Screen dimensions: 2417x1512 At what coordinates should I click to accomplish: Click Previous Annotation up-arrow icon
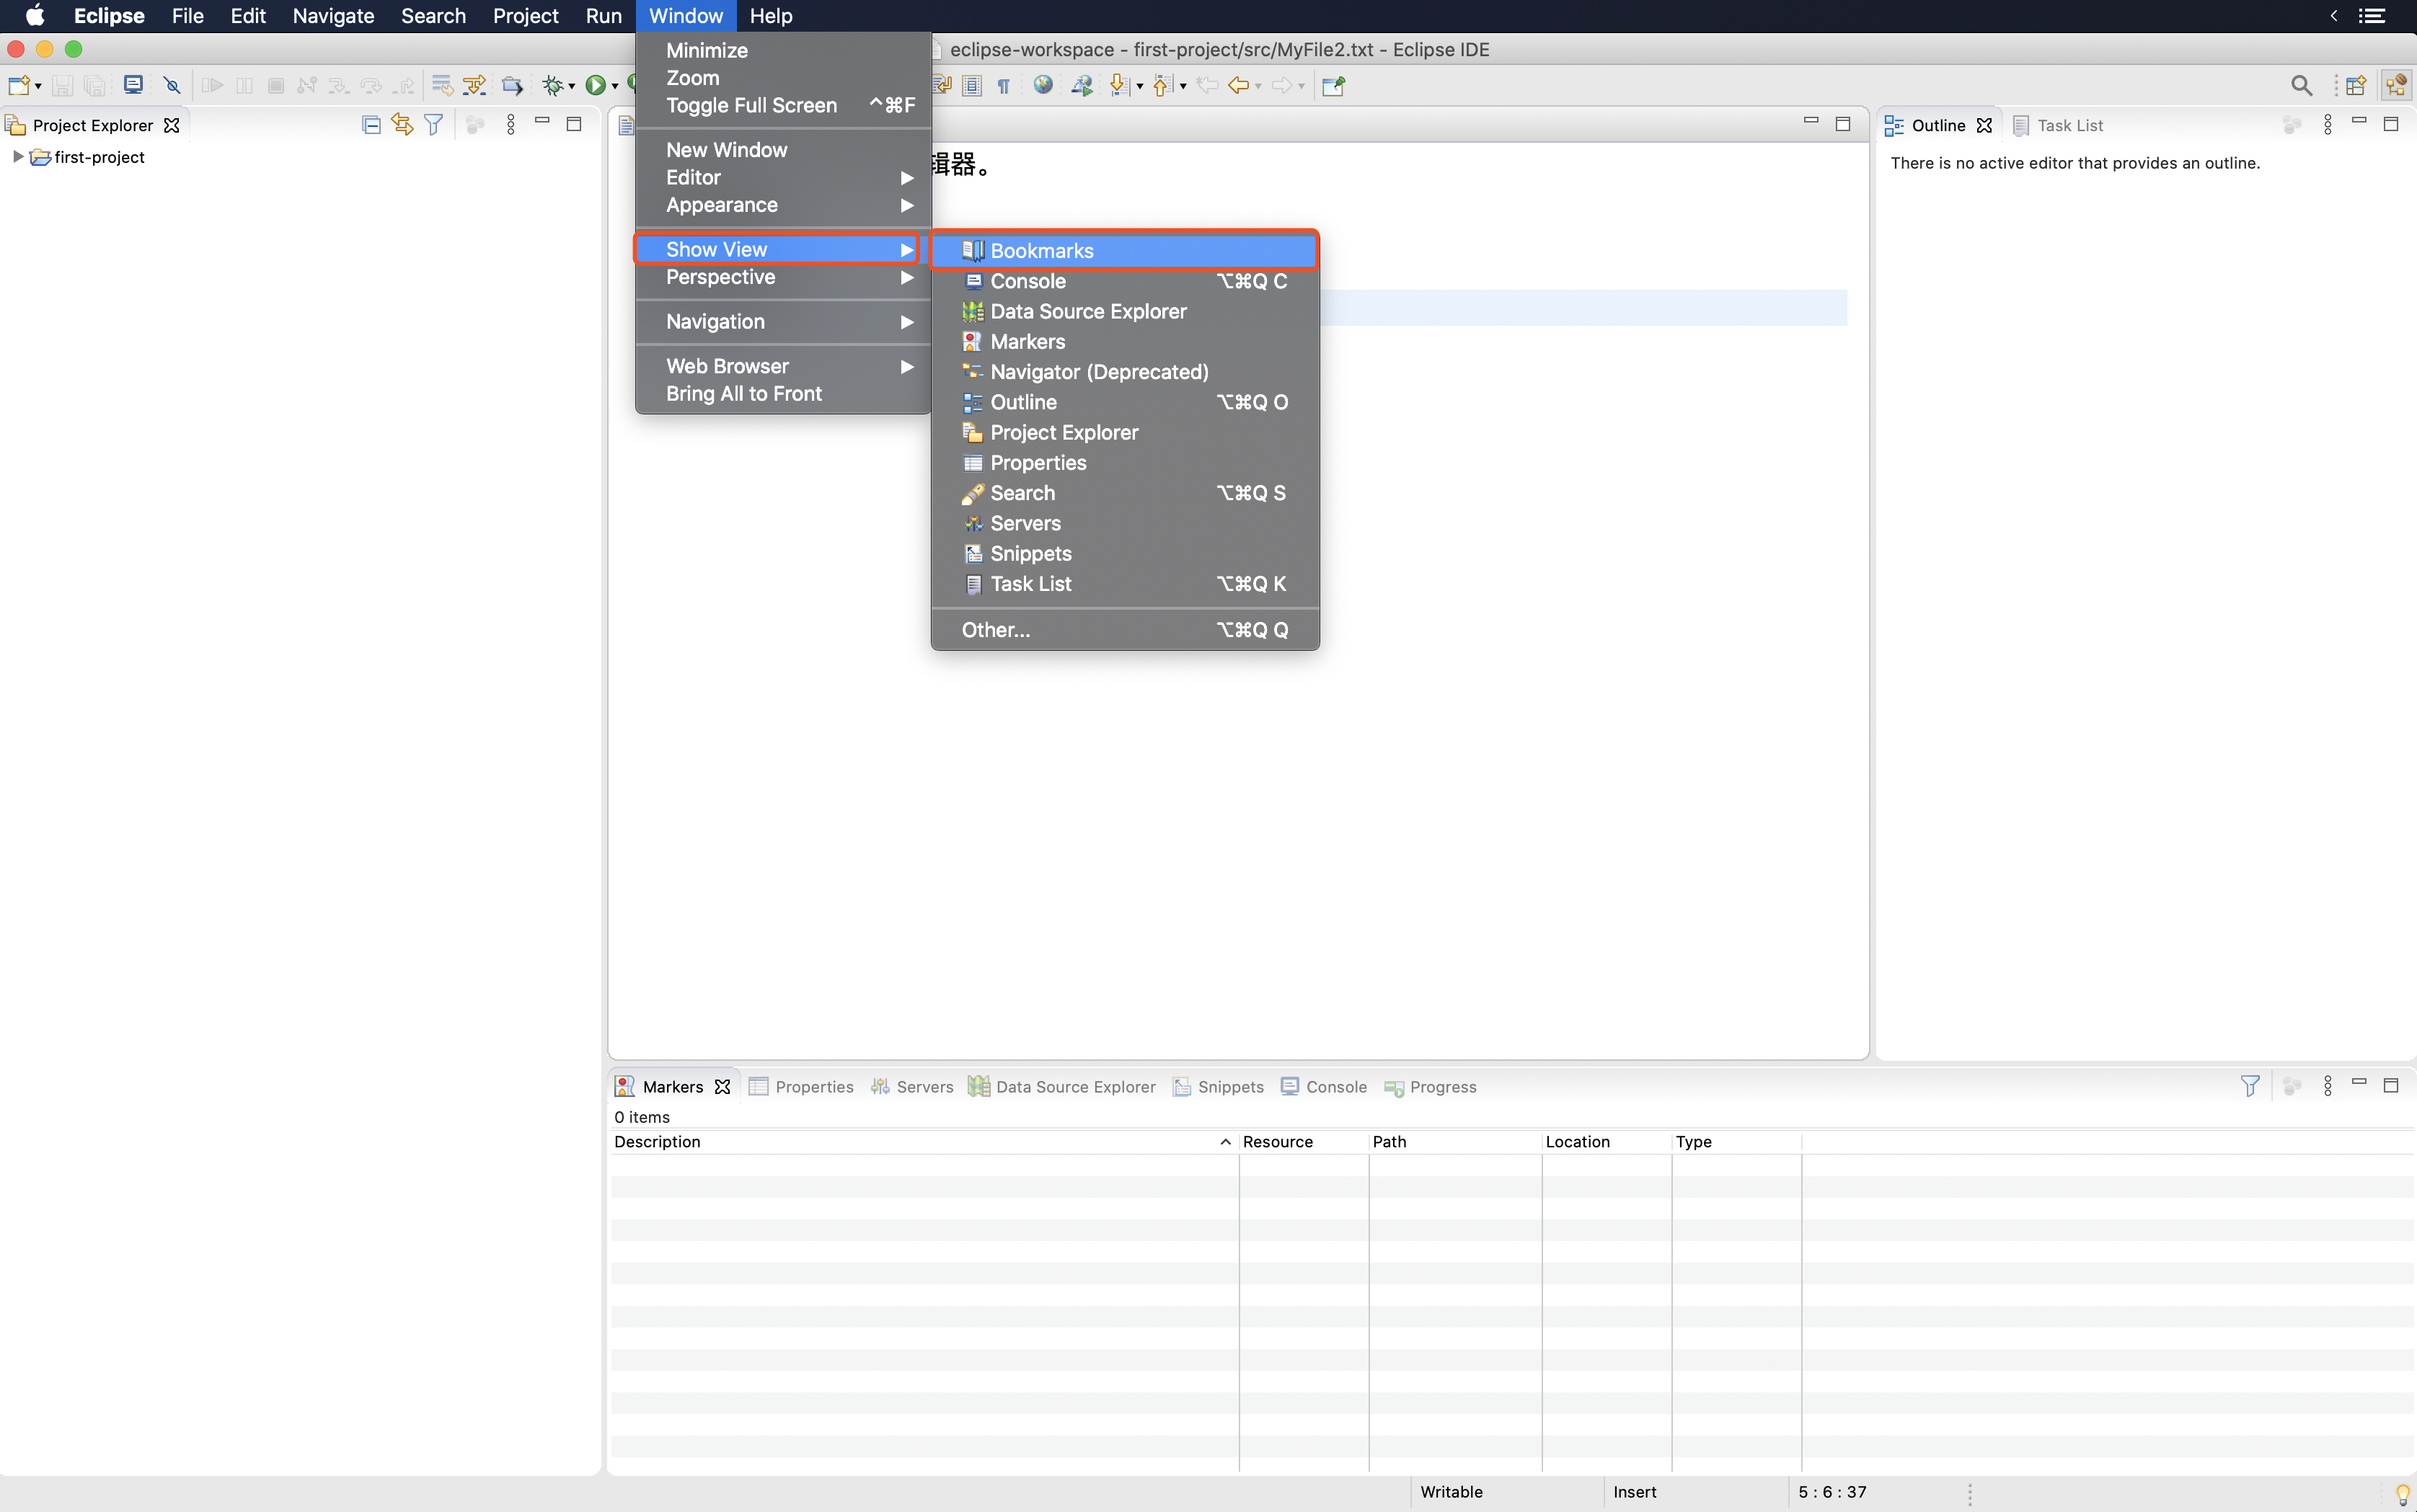1162,85
